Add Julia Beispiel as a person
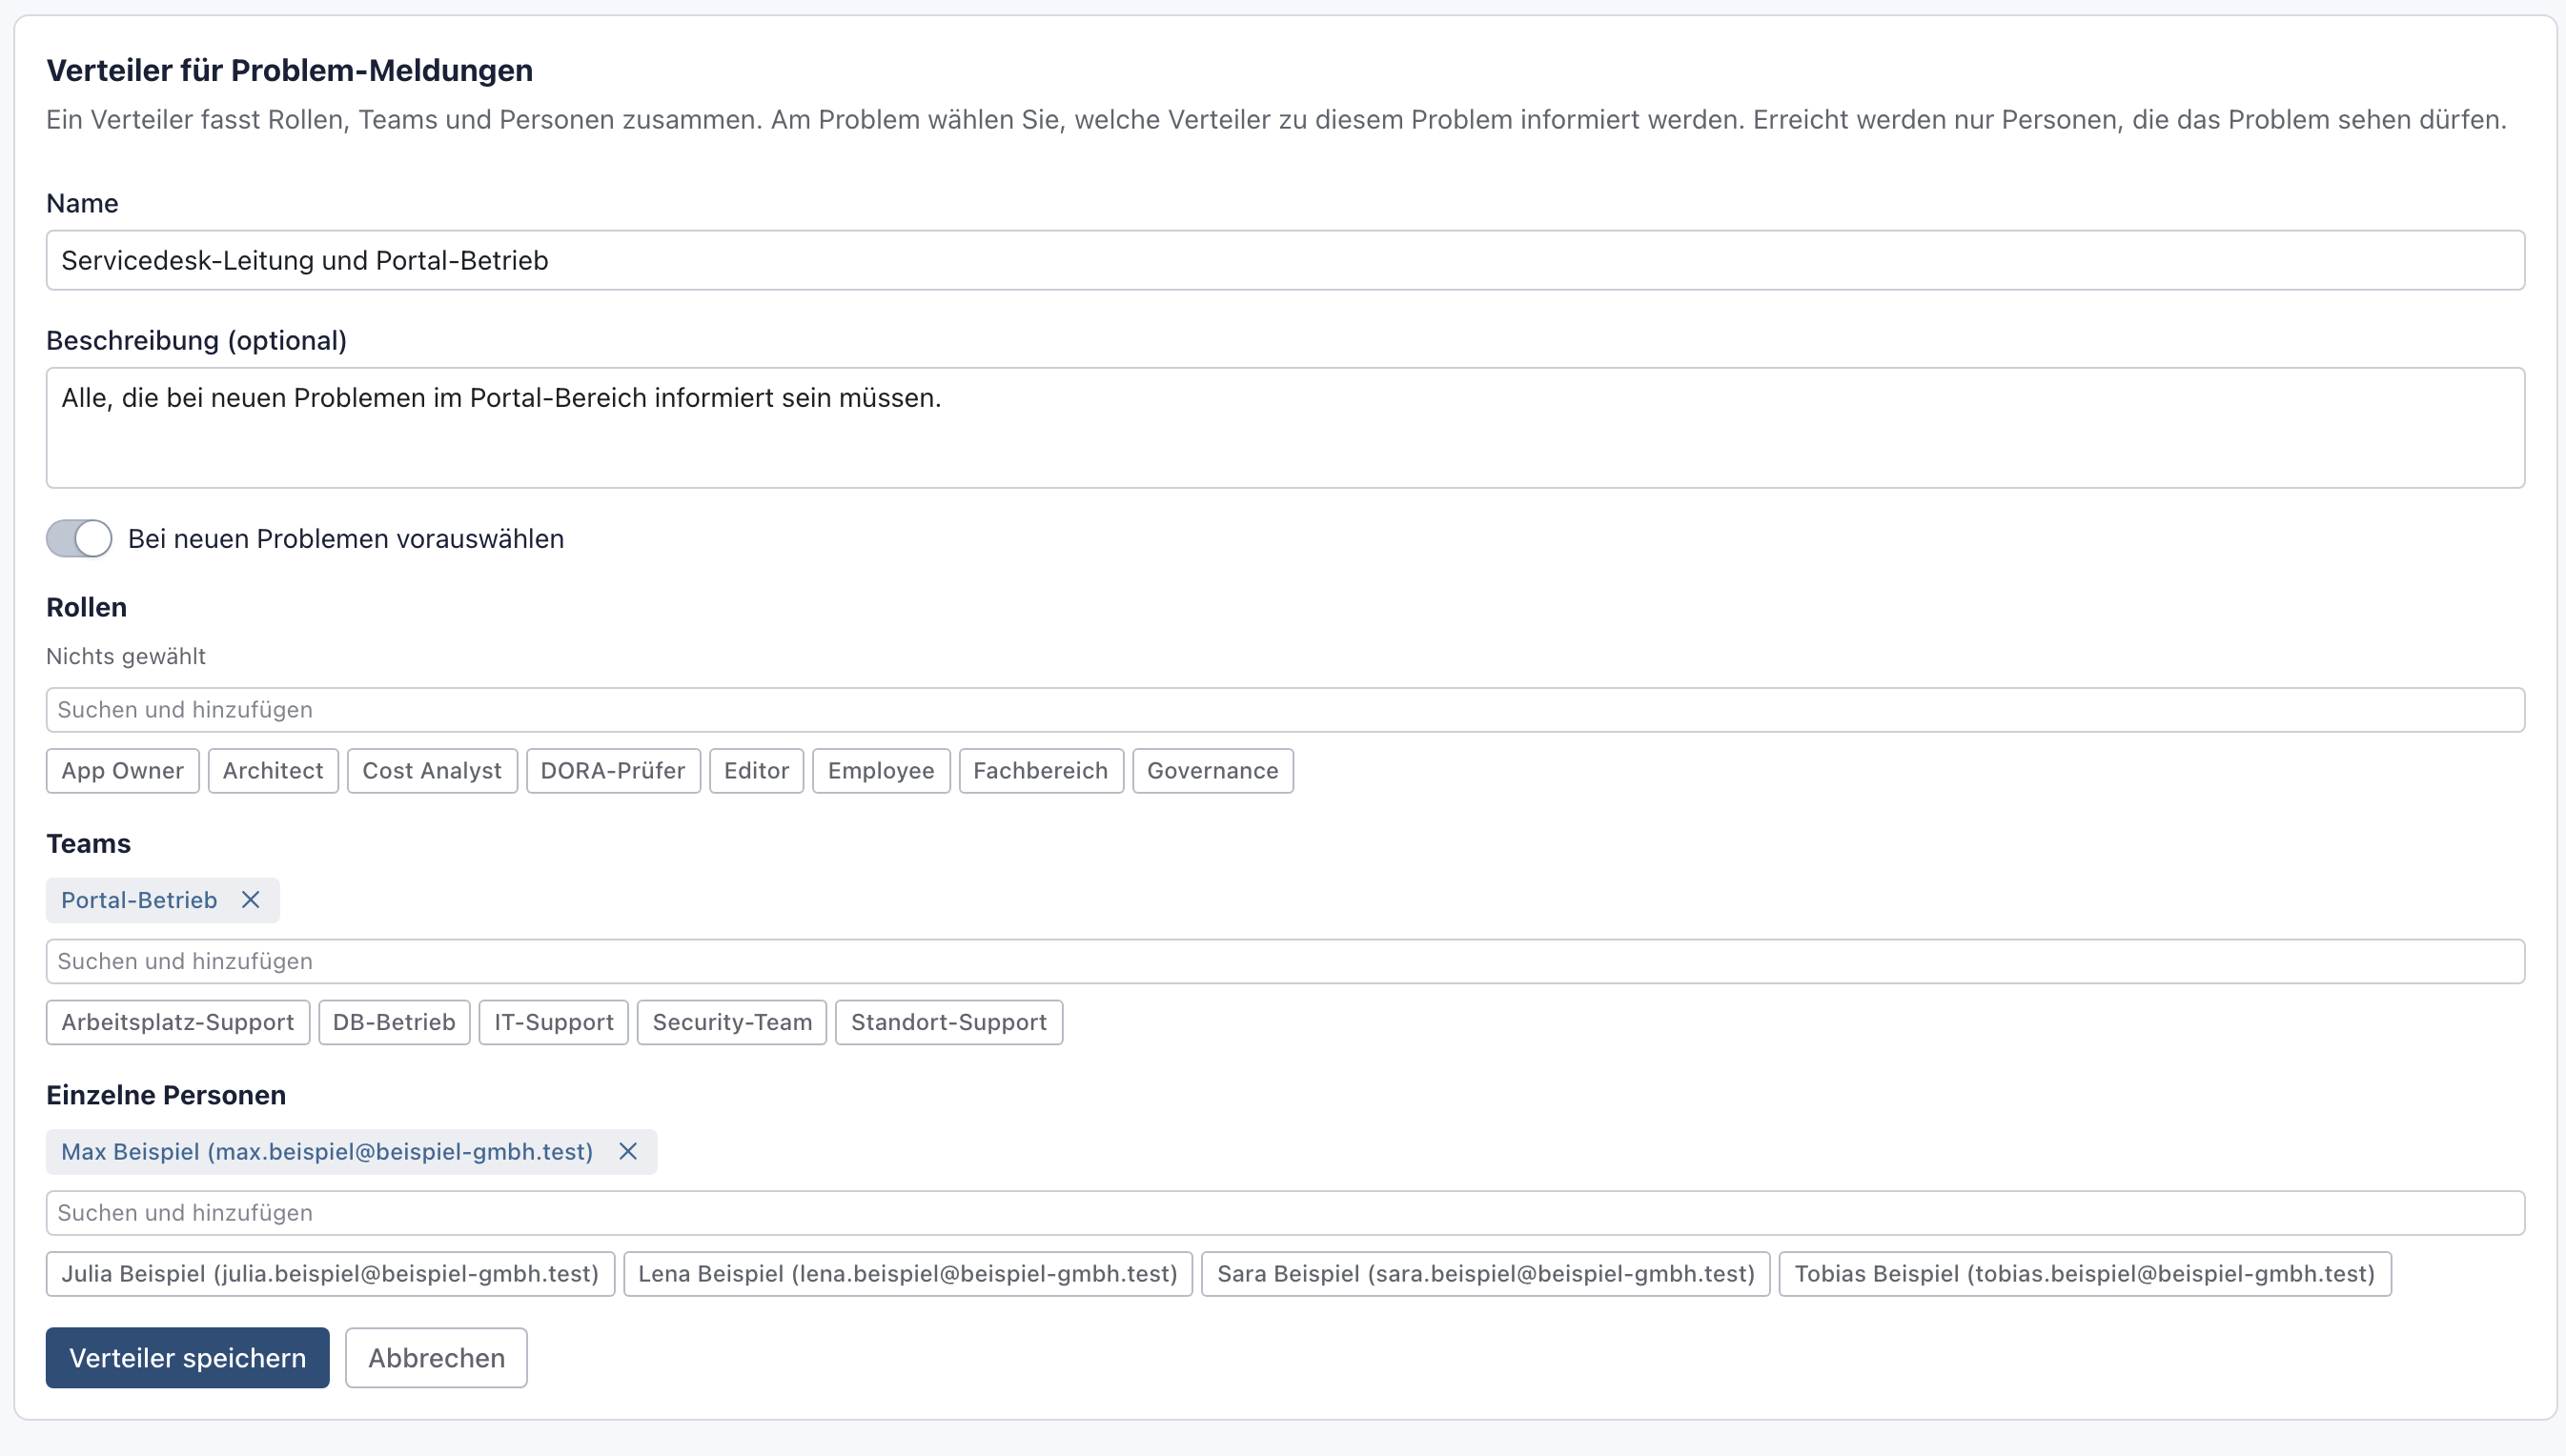 pyautogui.click(x=330, y=1274)
